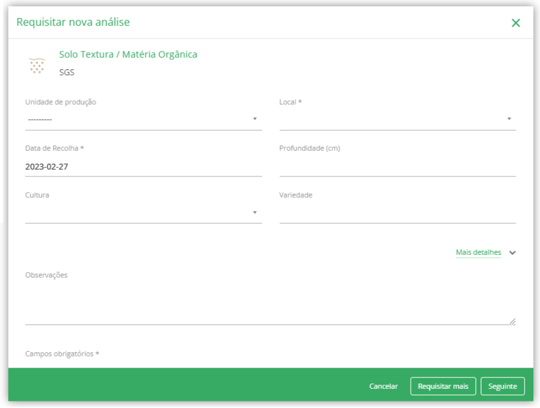Select the Cultura combo box field
Screen dimensions: 540x408
click(143, 214)
